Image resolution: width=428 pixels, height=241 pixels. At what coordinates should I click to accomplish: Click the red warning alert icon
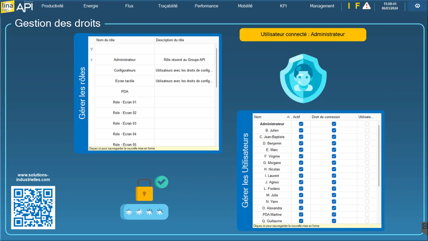point(366,6)
